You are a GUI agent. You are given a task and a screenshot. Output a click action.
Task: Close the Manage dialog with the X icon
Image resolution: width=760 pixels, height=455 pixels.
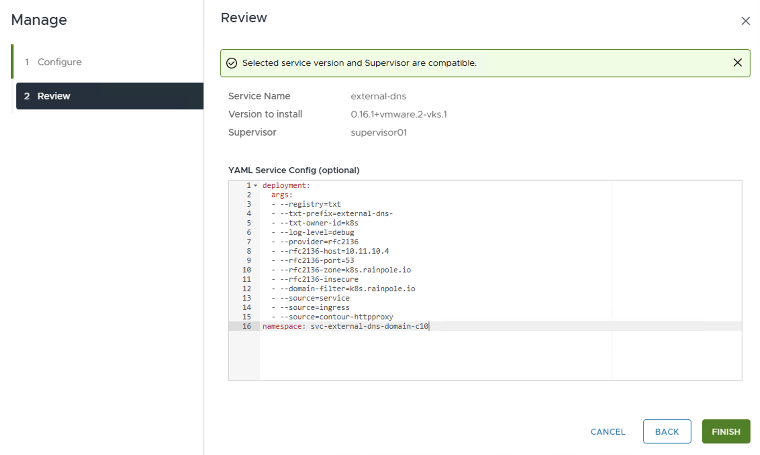(745, 21)
